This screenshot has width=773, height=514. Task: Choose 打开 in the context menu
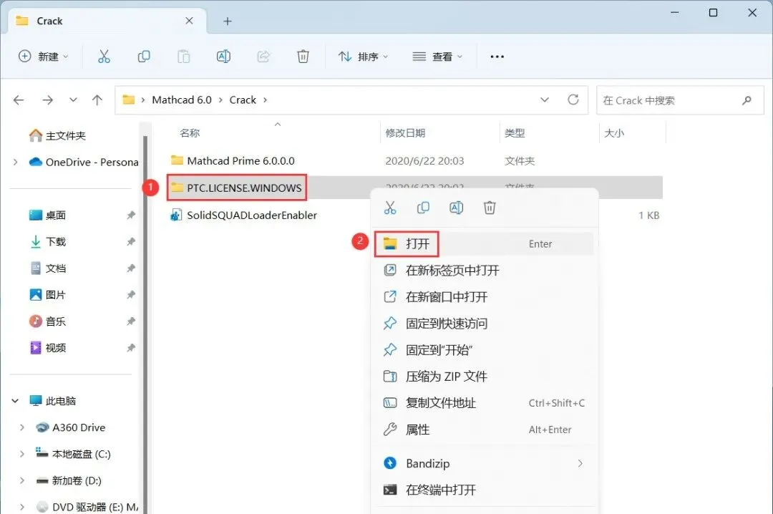coord(484,243)
